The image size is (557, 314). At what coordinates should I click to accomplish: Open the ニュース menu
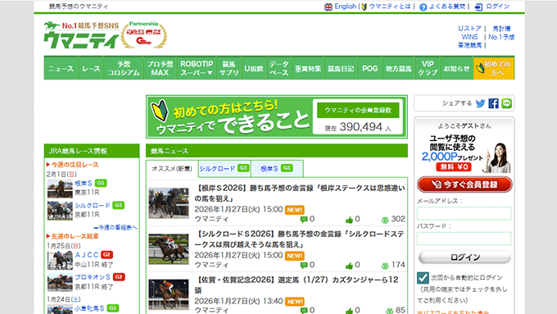click(61, 68)
